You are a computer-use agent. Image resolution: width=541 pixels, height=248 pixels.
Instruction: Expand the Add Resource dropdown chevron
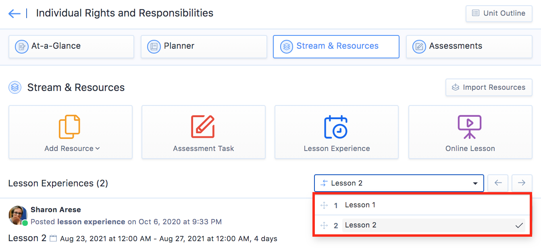coord(98,149)
